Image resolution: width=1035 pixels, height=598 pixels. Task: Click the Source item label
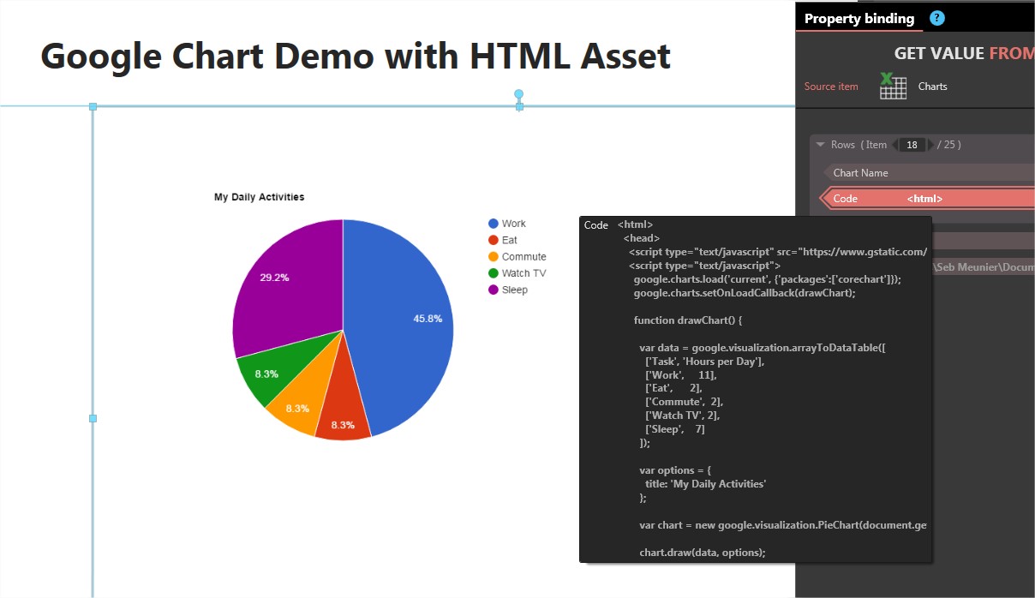831,87
